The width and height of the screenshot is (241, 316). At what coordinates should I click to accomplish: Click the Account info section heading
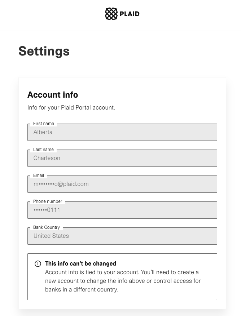(x=53, y=95)
